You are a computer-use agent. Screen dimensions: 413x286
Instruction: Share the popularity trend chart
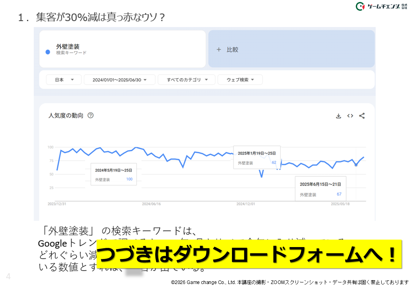pos(362,116)
